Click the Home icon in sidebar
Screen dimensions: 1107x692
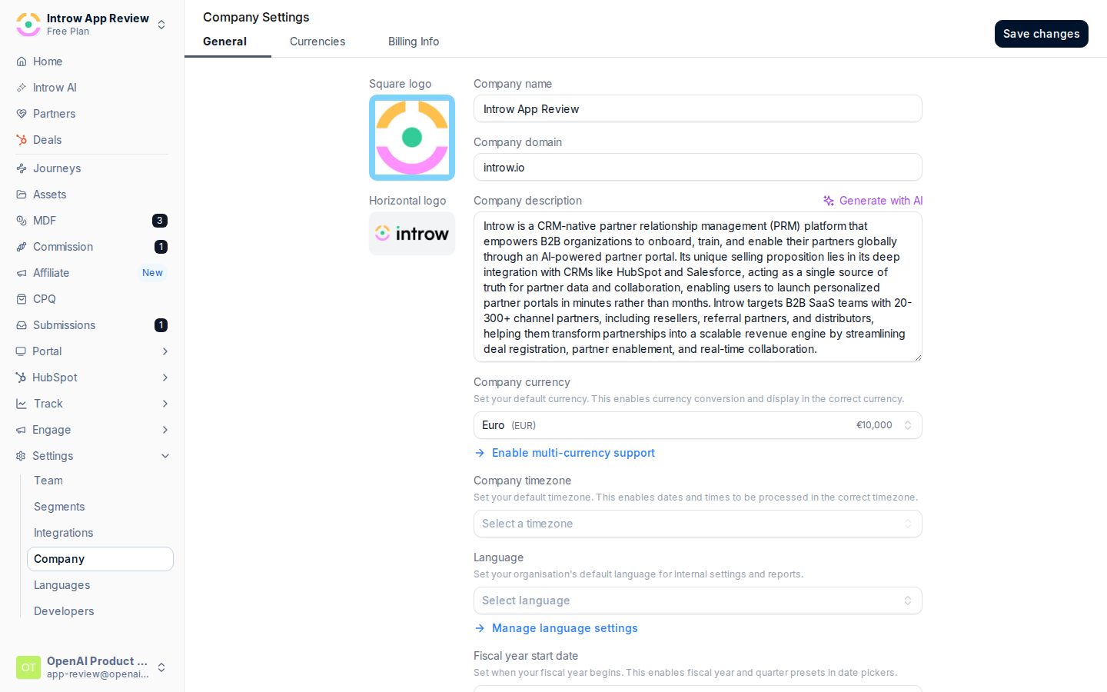click(x=22, y=62)
